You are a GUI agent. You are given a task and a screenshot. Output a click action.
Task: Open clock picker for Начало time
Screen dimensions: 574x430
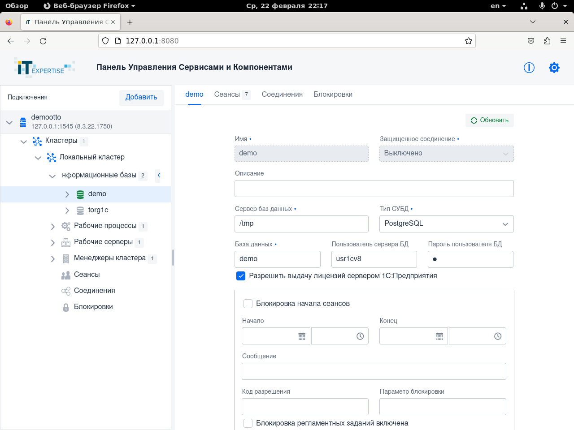[x=360, y=336]
